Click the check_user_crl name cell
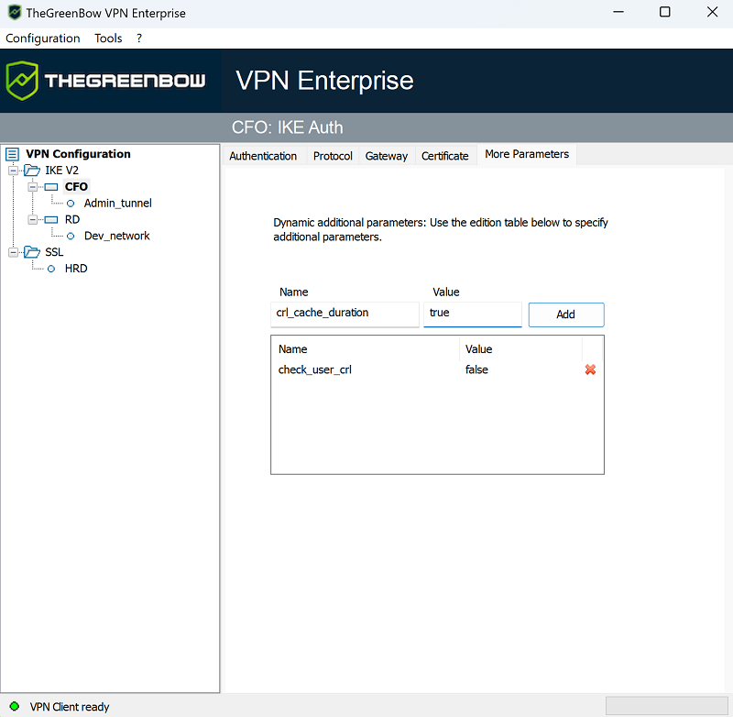The height and width of the screenshot is (717, 733). coord(315,370)
